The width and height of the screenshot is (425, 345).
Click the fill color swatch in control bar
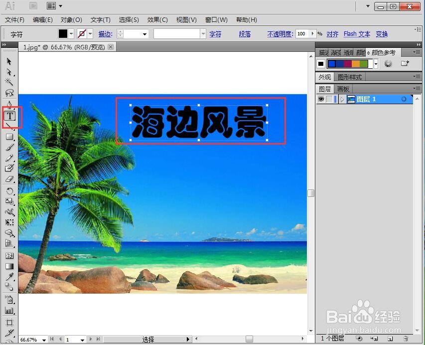[63, 33]
